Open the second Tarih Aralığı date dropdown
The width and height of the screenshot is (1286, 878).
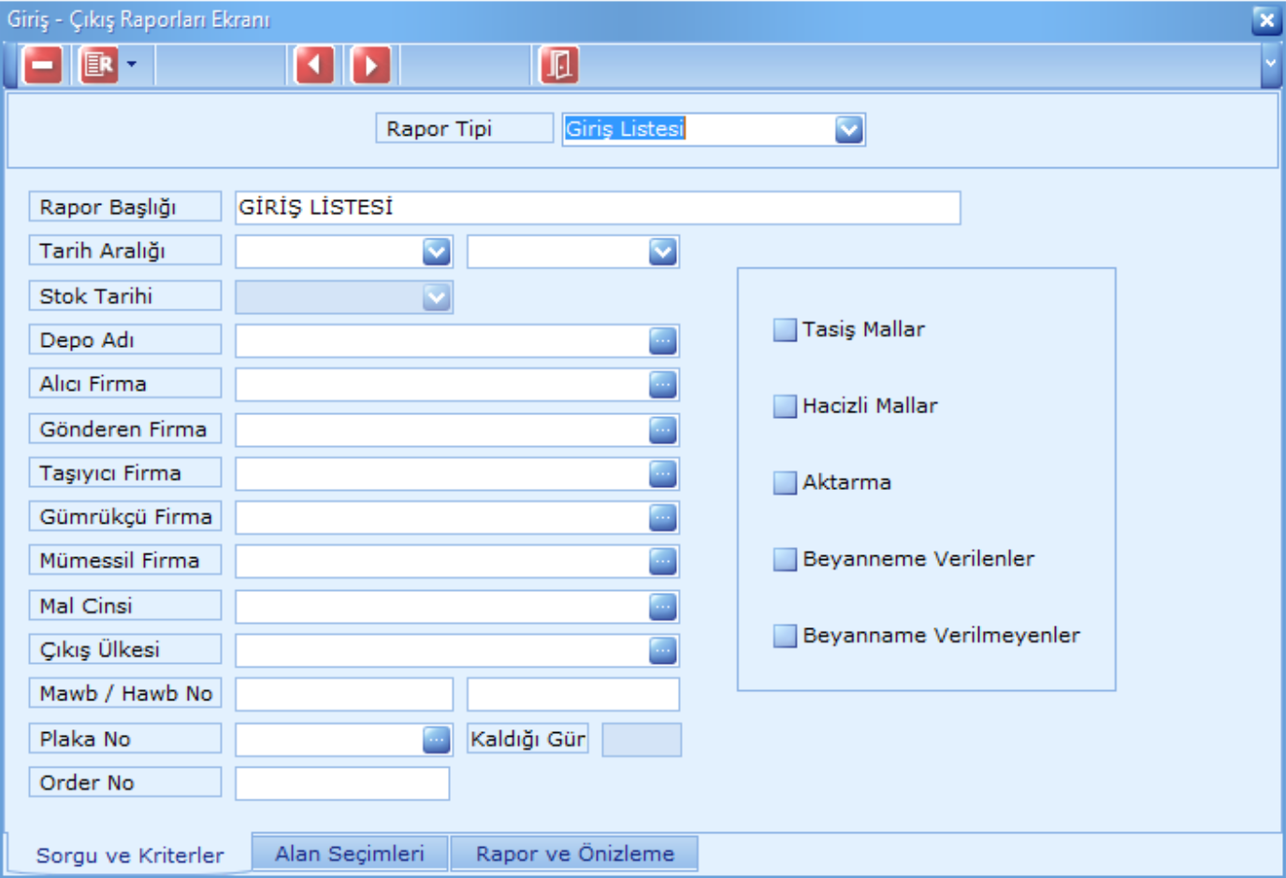tap(662, 252)
